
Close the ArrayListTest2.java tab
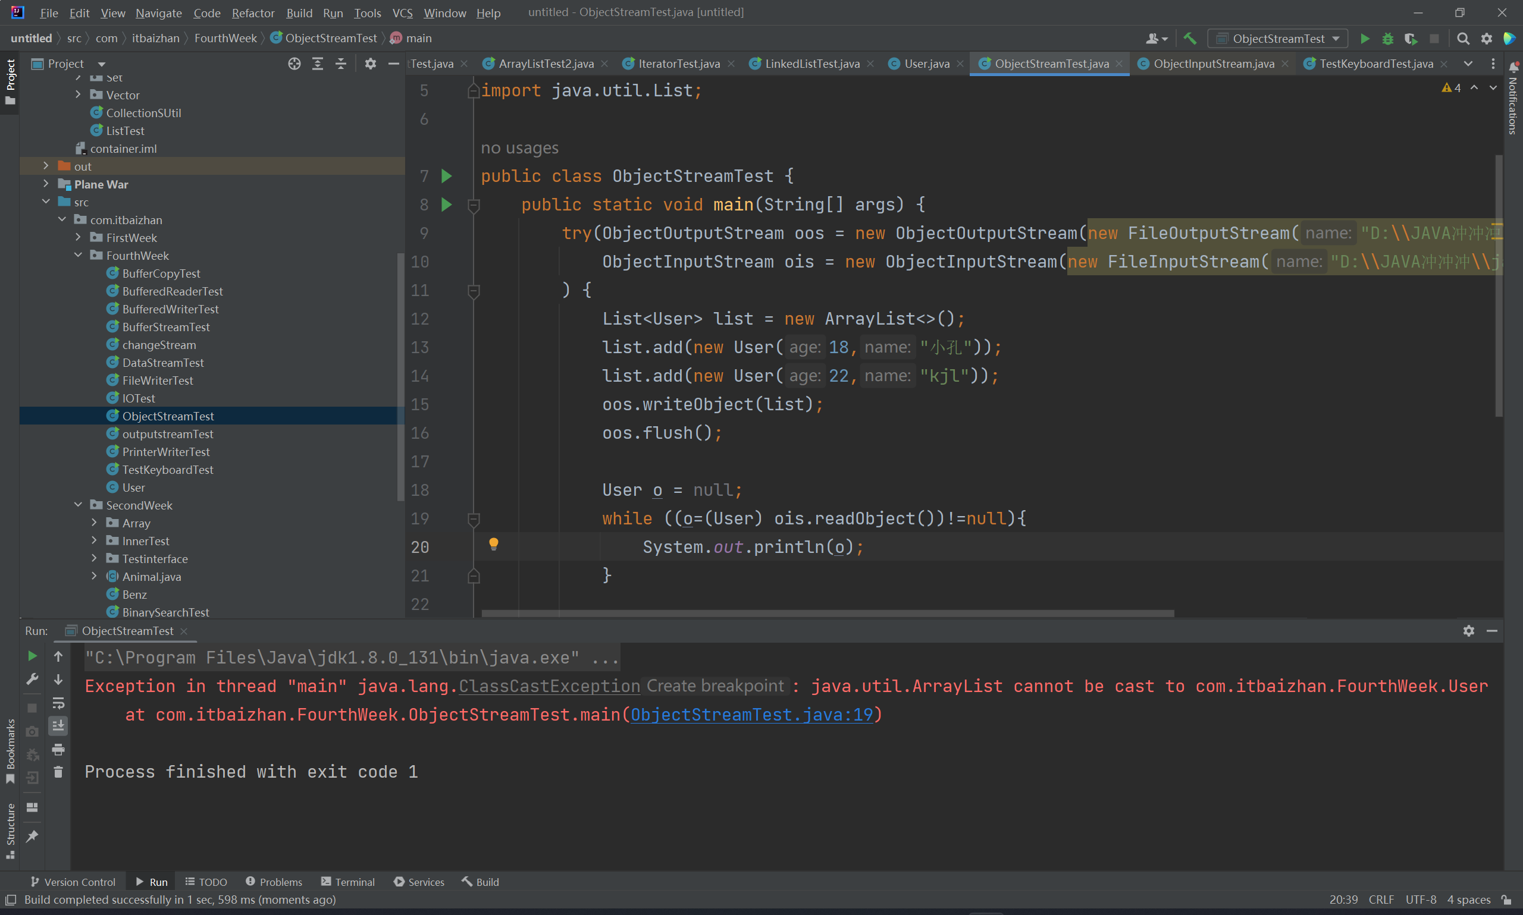pyautogui.click(x=604, y=64)
